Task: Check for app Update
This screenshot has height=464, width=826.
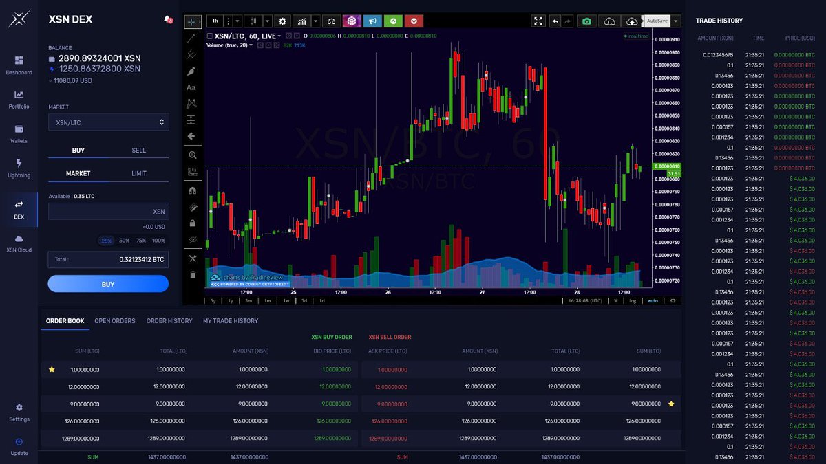Action: pyautogui.click(x=19, y=446)
